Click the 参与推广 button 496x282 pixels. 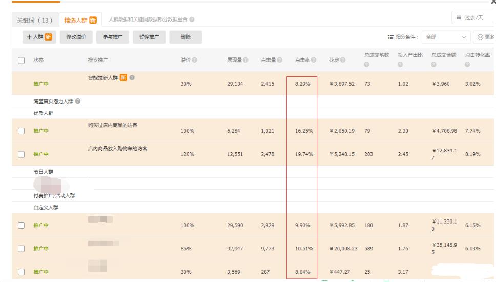click(113, 37)
